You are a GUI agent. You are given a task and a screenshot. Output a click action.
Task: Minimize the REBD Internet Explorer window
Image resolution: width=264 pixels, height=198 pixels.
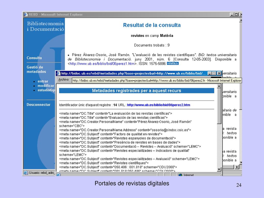pos(232,15)
